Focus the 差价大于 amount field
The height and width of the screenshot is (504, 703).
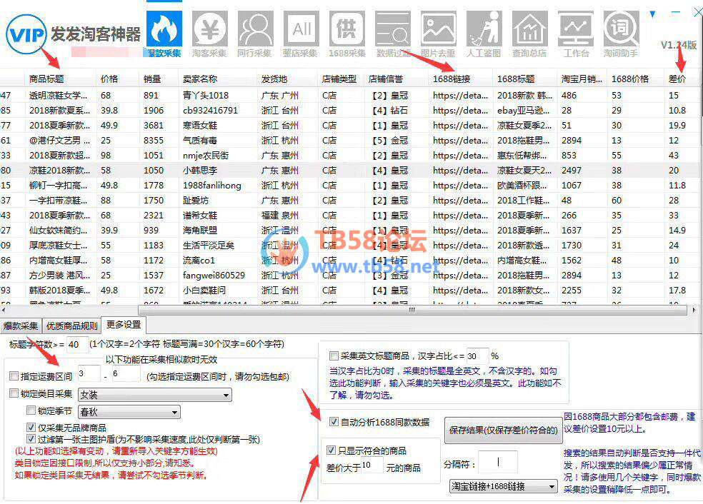(x=372, y=465)
